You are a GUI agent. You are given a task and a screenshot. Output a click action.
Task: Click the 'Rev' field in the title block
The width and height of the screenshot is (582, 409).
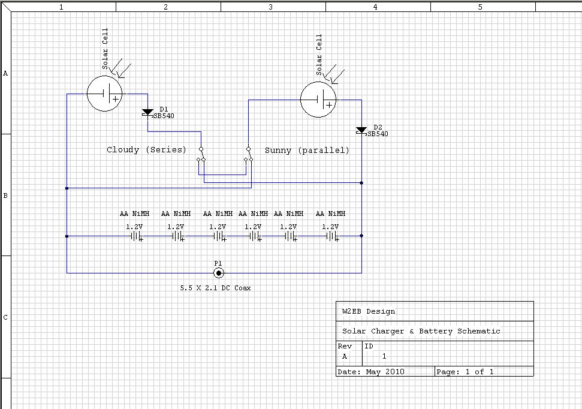click(345, 346)
